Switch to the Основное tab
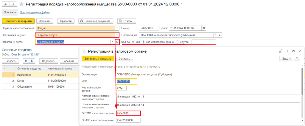 [x=10, y=12]
